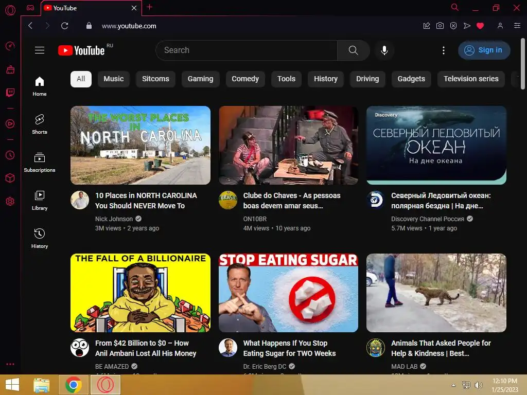Open the North Carolina video thumbnail
The height and width of the screenshot is (395, 527).
pos(140,145)
